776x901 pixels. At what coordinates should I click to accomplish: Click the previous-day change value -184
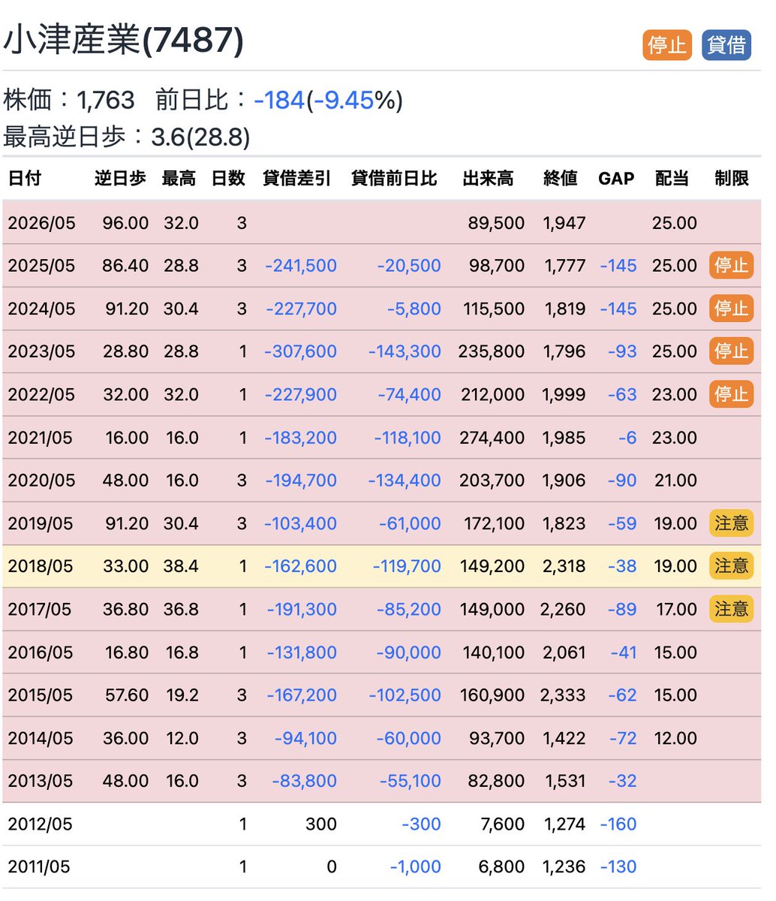point(279,100)
